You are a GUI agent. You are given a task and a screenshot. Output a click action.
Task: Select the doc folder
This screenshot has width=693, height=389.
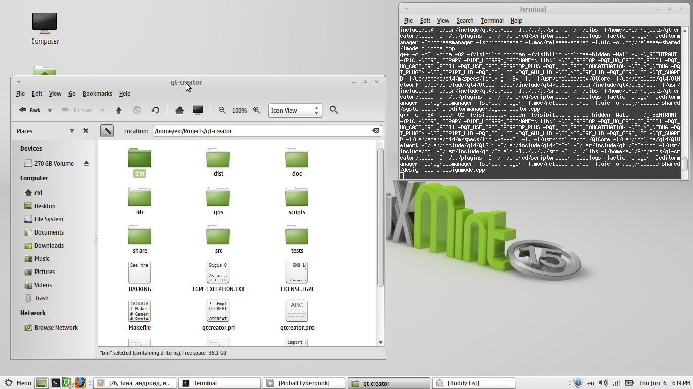click(x=297, y=163)
